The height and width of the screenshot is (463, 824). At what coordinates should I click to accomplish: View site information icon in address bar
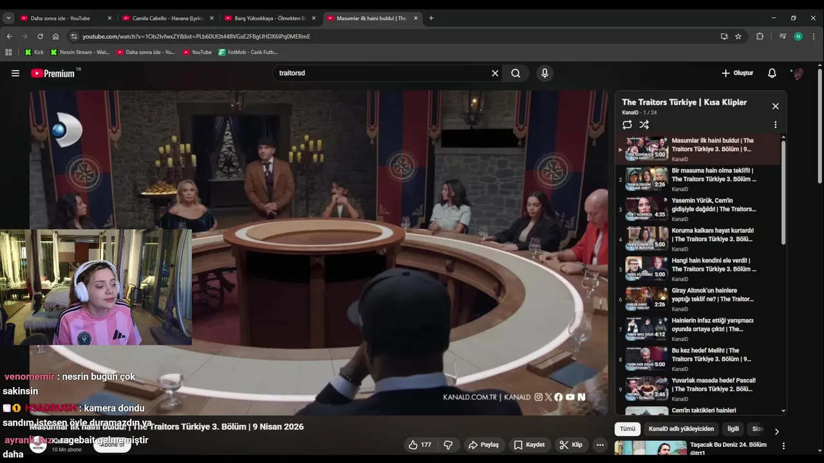[x=74, y=37]
